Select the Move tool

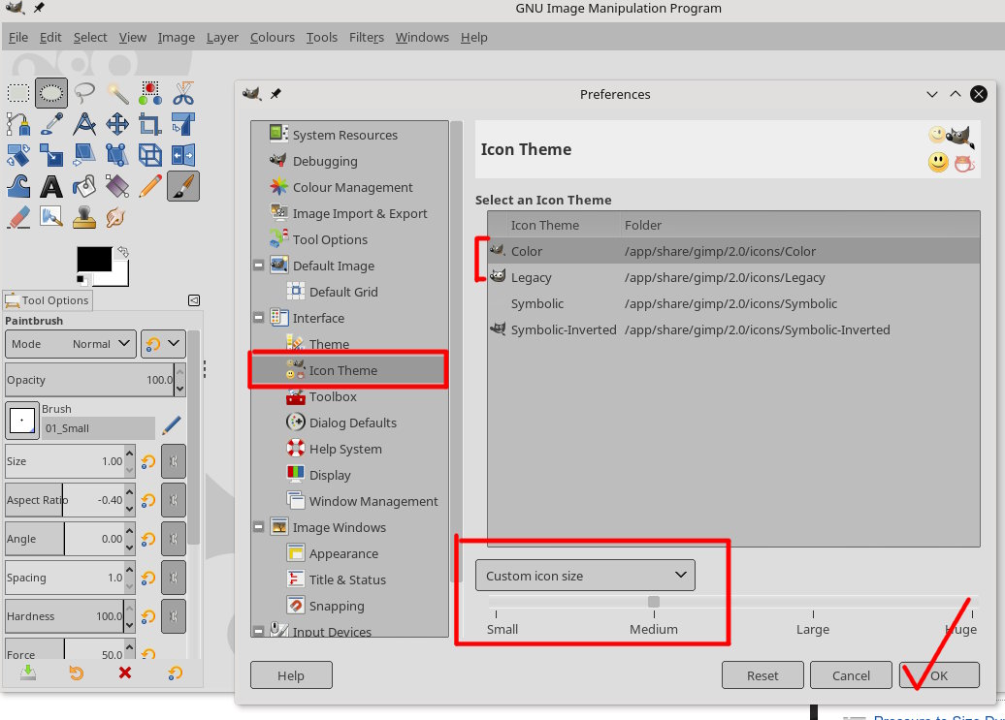[x=117, y=124]
